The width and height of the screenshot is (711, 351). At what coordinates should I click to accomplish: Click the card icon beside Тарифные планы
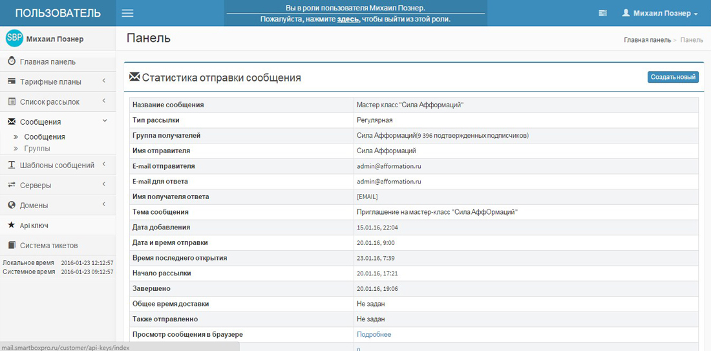click(12, 82)
